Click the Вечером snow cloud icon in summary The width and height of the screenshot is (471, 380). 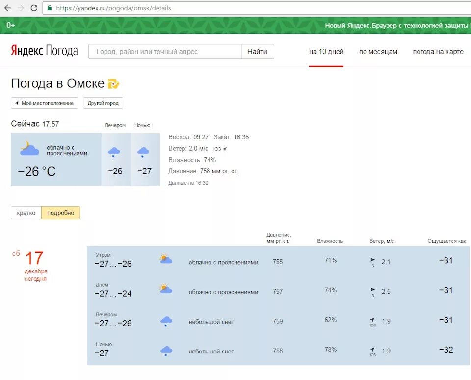pos(114,152)
